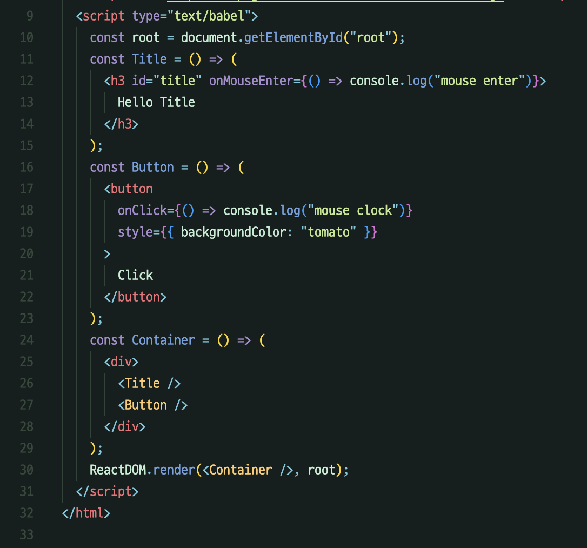Click the closing html tag

[x=86, y=513]
